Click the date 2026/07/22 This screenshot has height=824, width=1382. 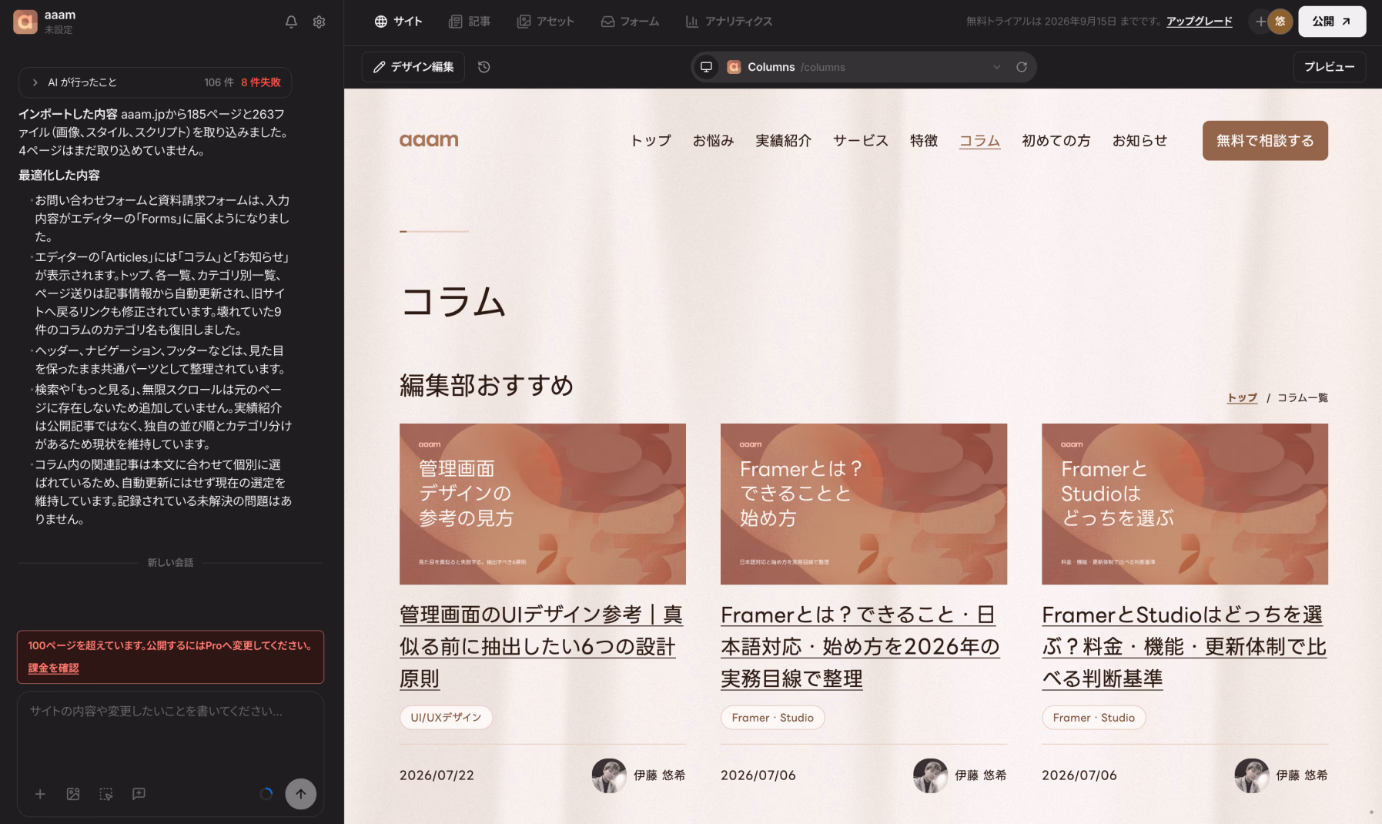(437, 775)
